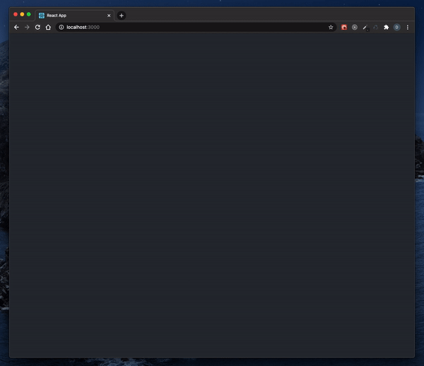Screen dimensions: 424x366
Task: Open the profile avatar menu
Action: 396,27
